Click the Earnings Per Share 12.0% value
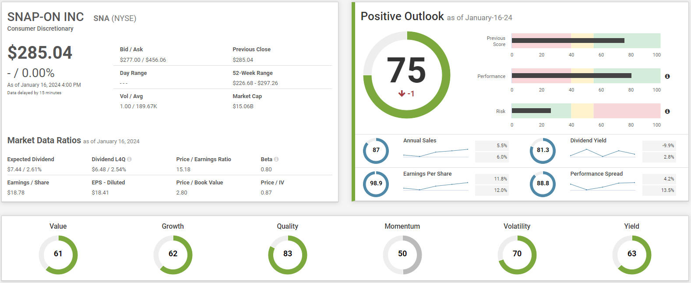 point(501,190)
